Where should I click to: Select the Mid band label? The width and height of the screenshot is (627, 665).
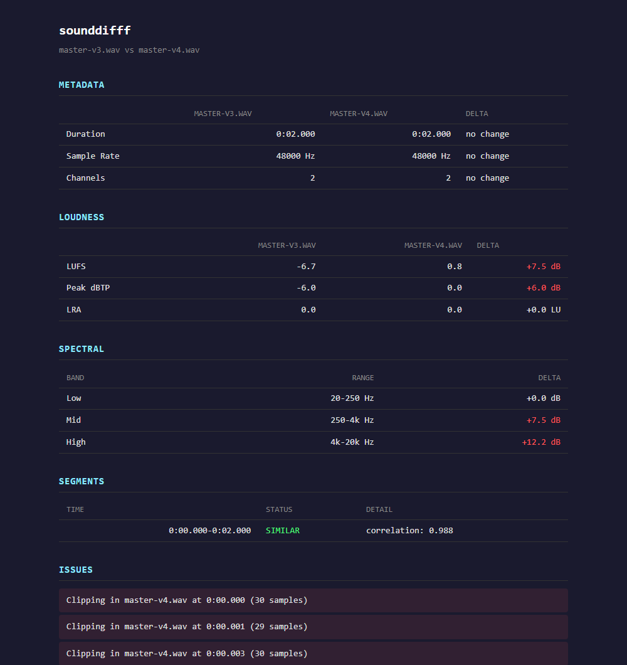coord(74,420)
